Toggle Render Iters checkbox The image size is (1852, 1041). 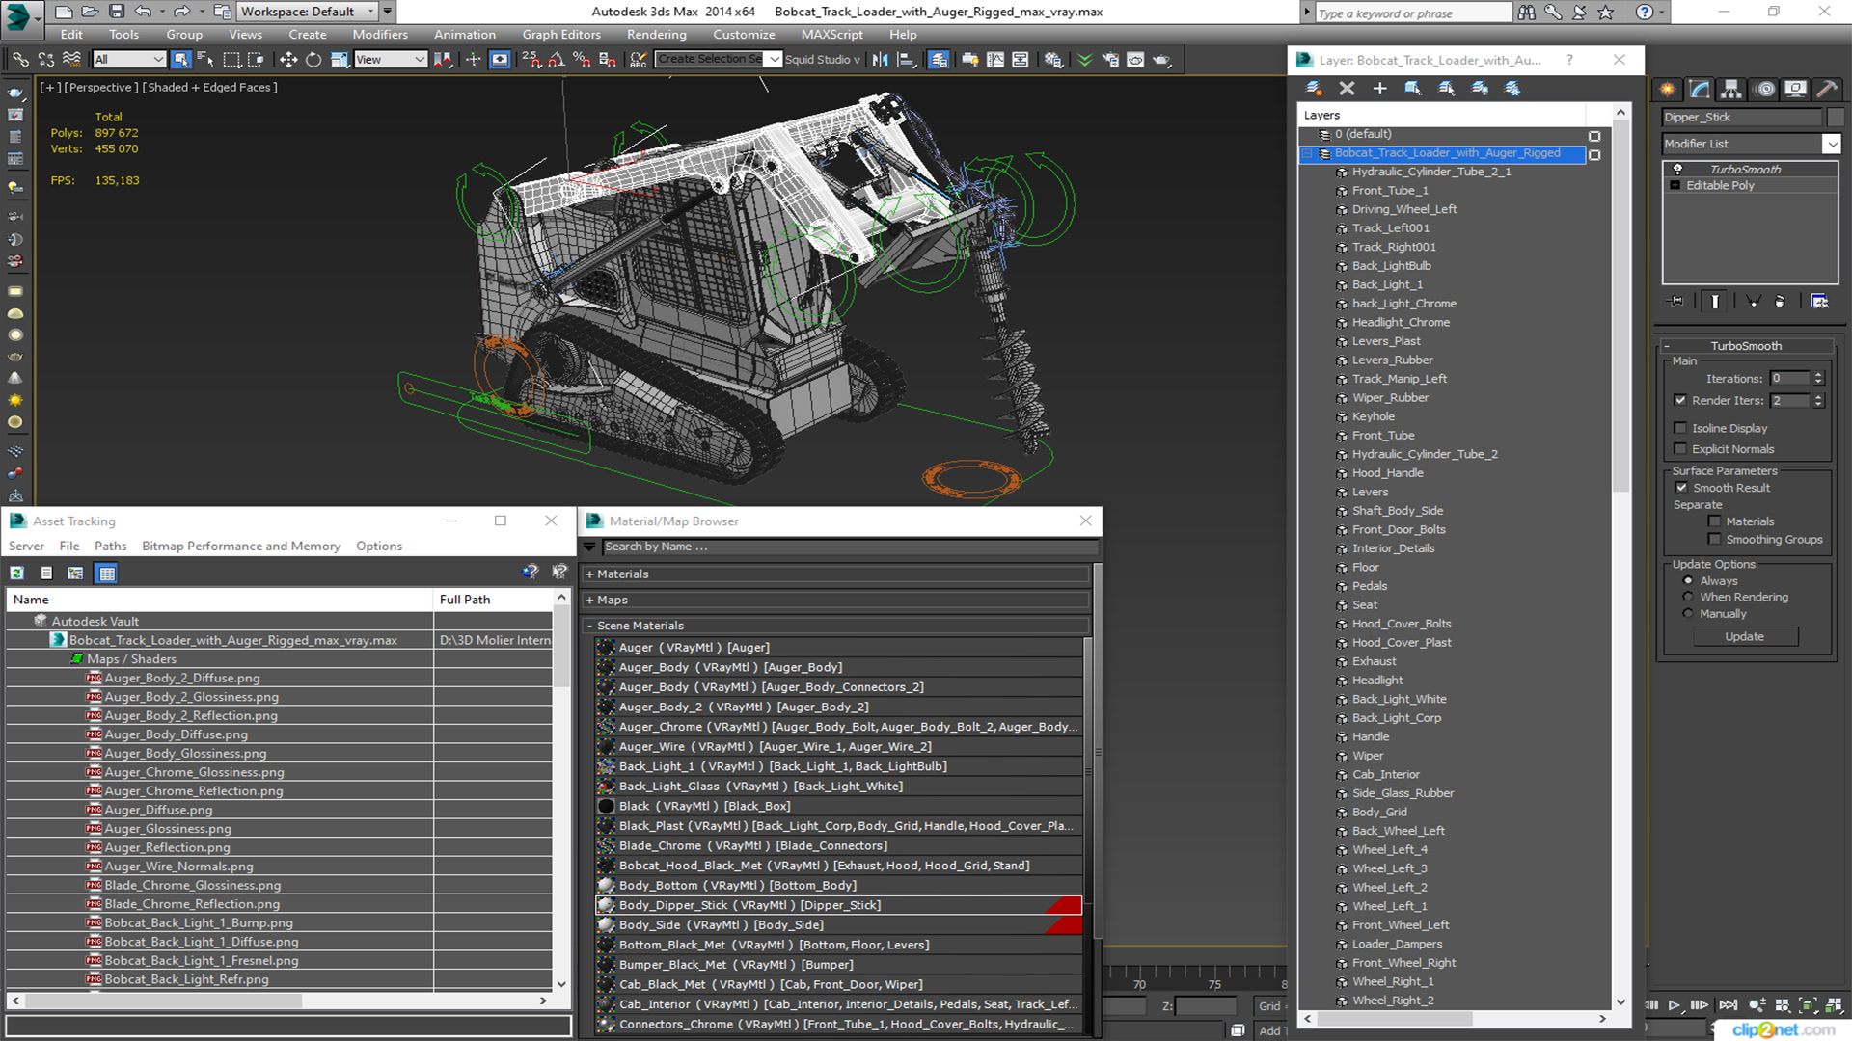(x=1680, y=400)
